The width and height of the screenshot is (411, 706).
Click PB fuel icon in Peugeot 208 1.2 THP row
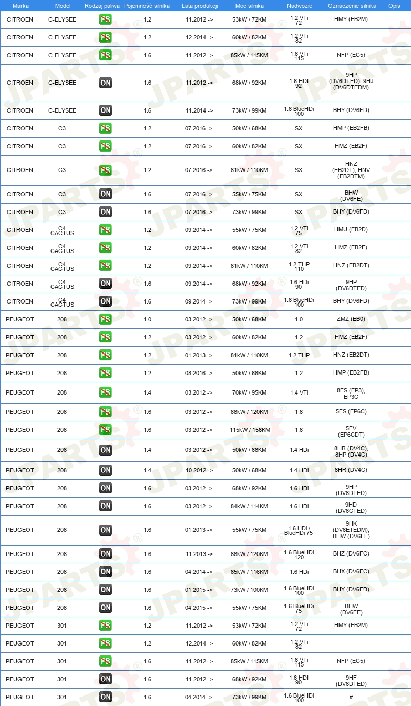coord(106,355)
